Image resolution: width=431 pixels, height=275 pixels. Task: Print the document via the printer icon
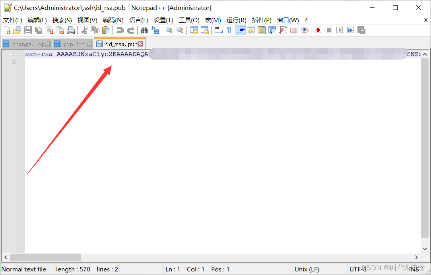[x=71, y=30]
